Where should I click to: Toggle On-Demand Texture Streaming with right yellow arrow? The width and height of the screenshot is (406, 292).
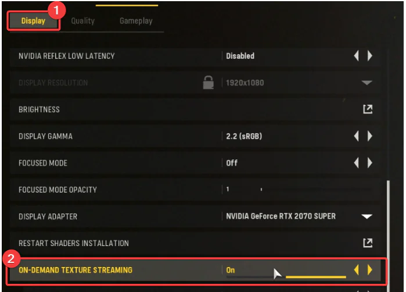370,270
